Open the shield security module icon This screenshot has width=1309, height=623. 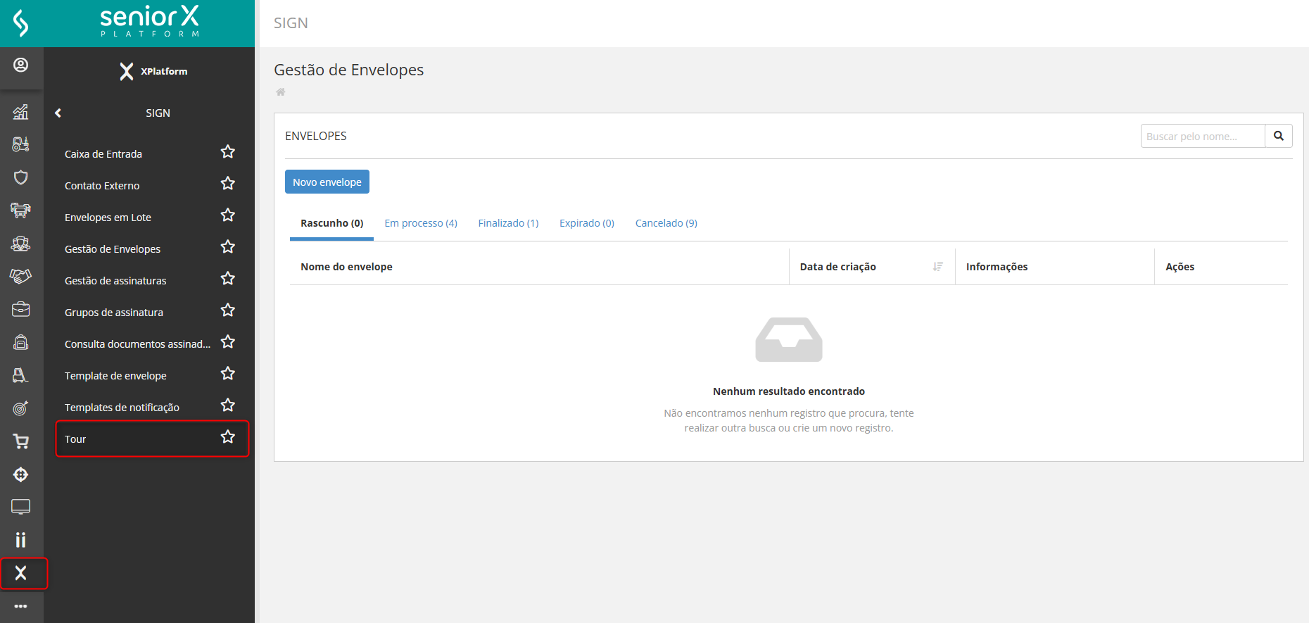21,177
